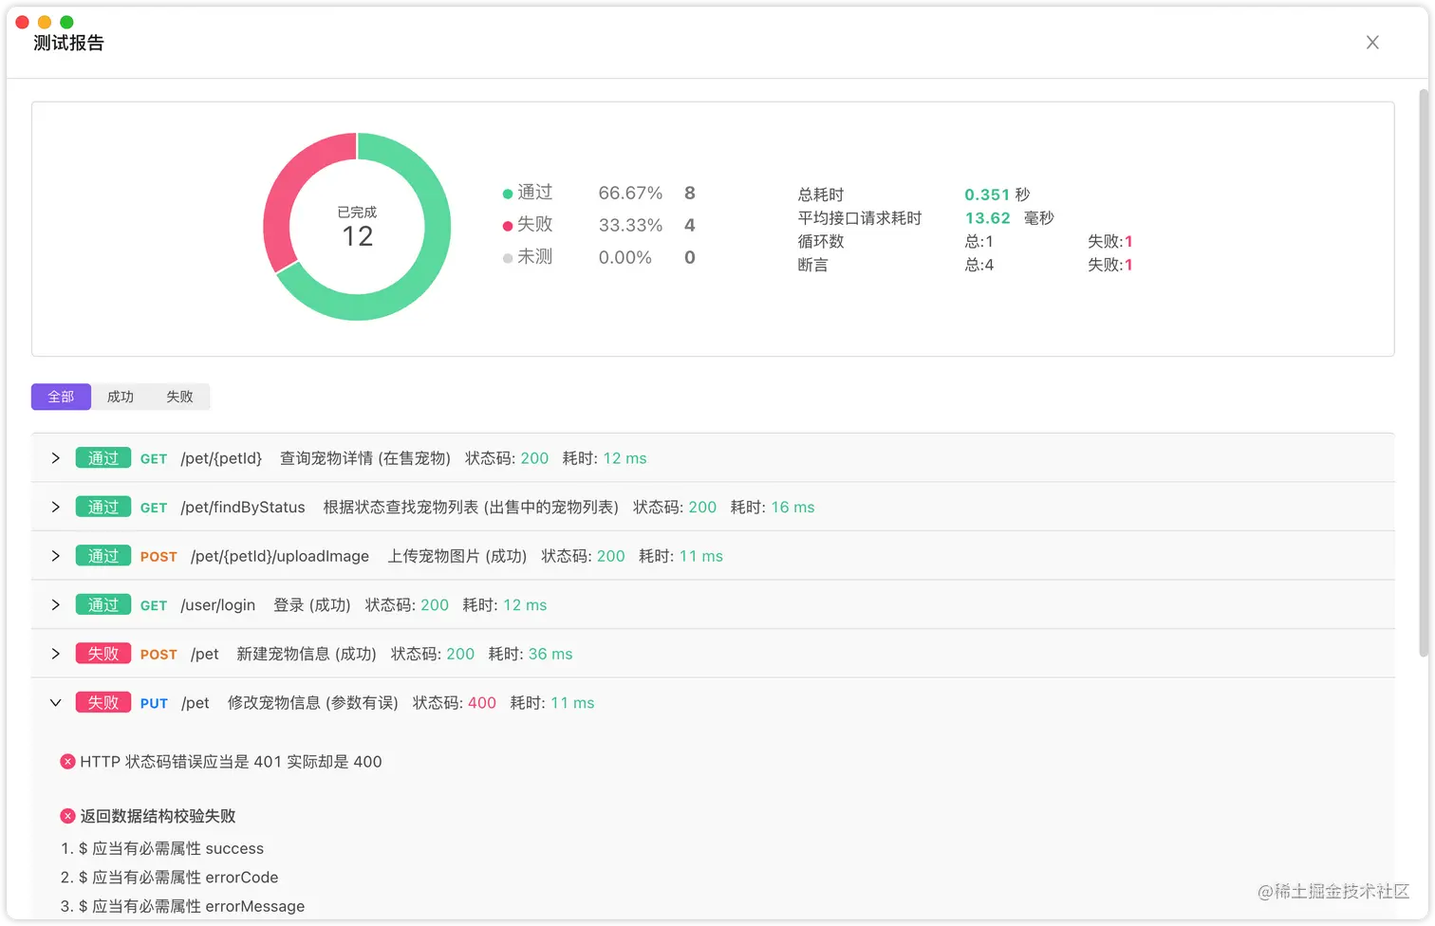Expand the GET /pet/findByStatus test row
Image resolution: width=1435 pixels, height=926 pixels.
tap(55, 506)
